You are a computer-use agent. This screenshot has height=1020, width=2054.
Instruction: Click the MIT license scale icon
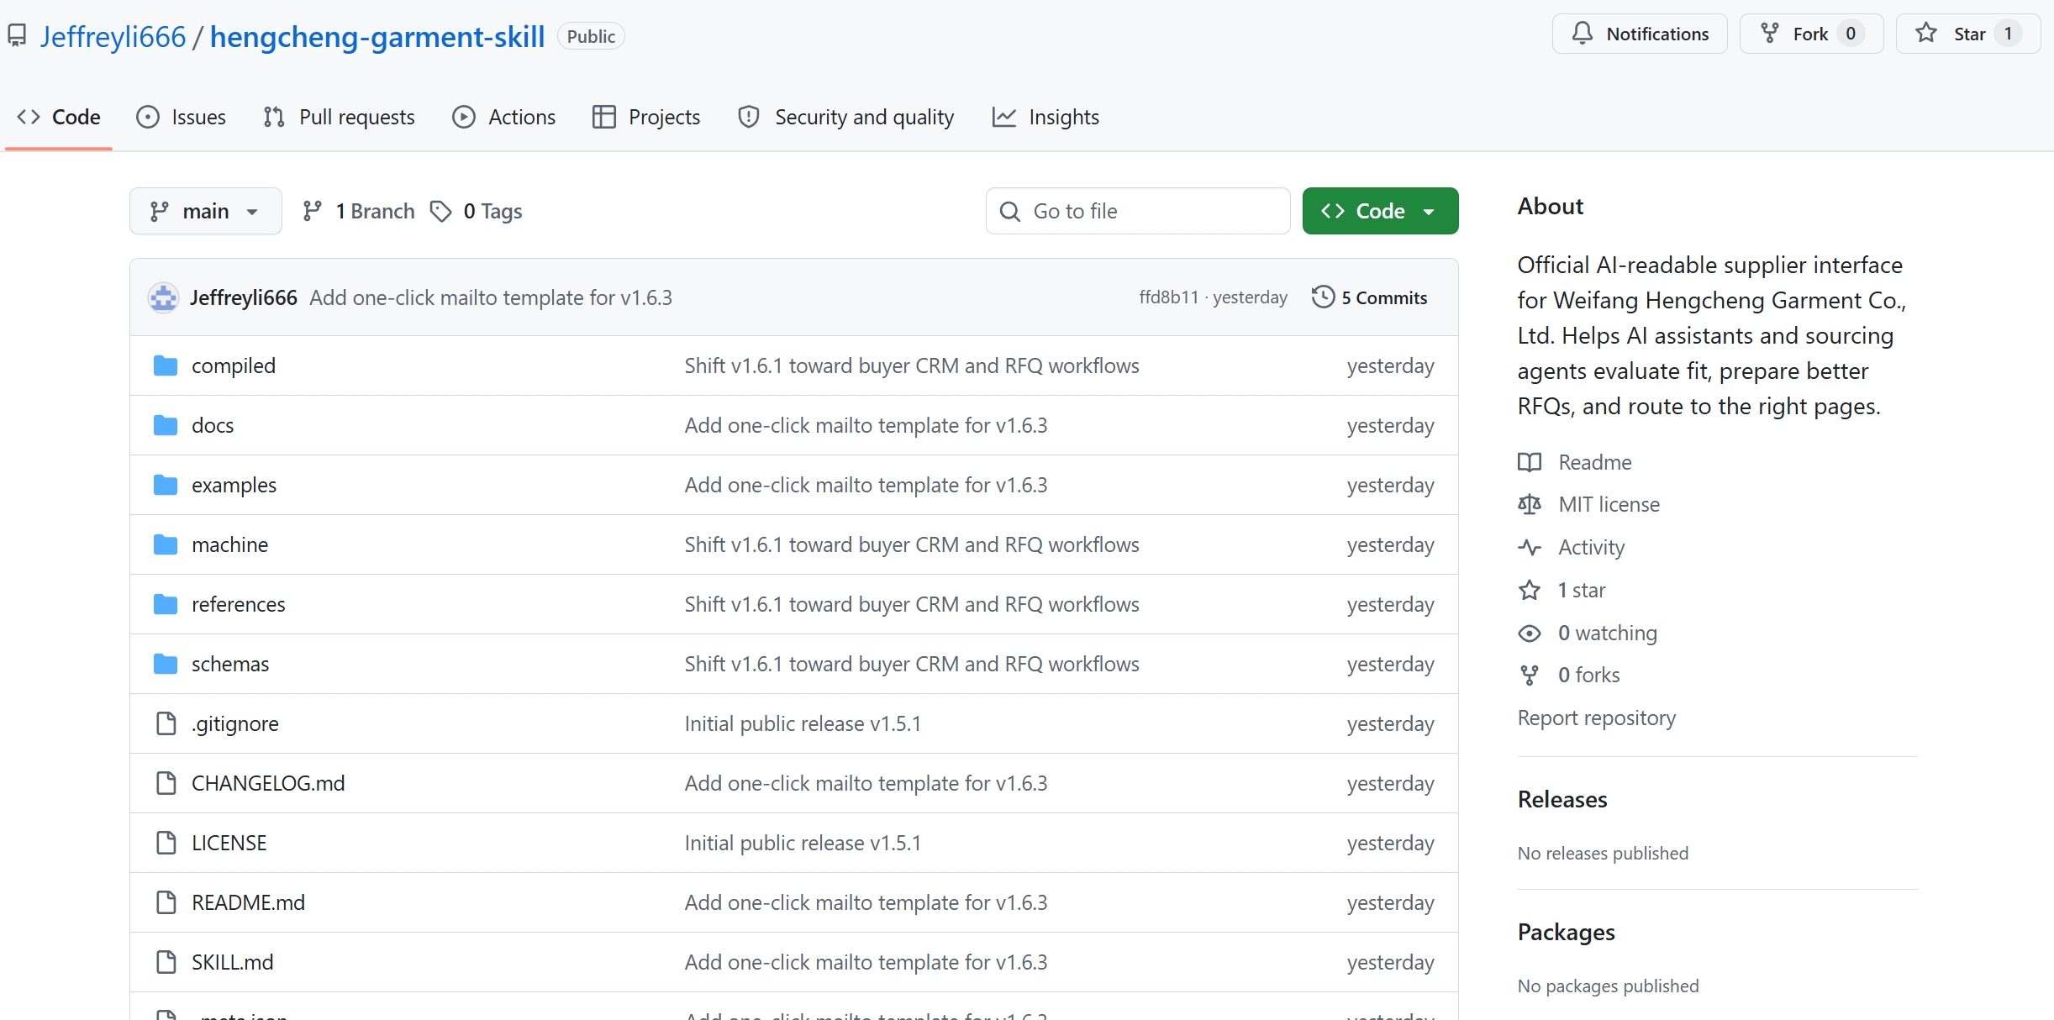[1530, 504]
